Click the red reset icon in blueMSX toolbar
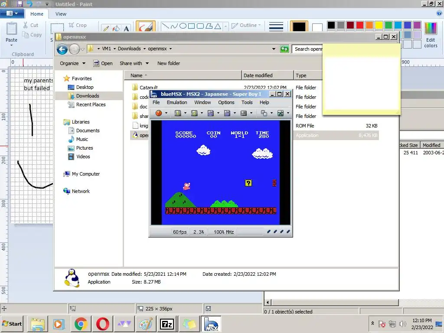The width and height of the screenshot is (444, 333). tap(159, 113)
